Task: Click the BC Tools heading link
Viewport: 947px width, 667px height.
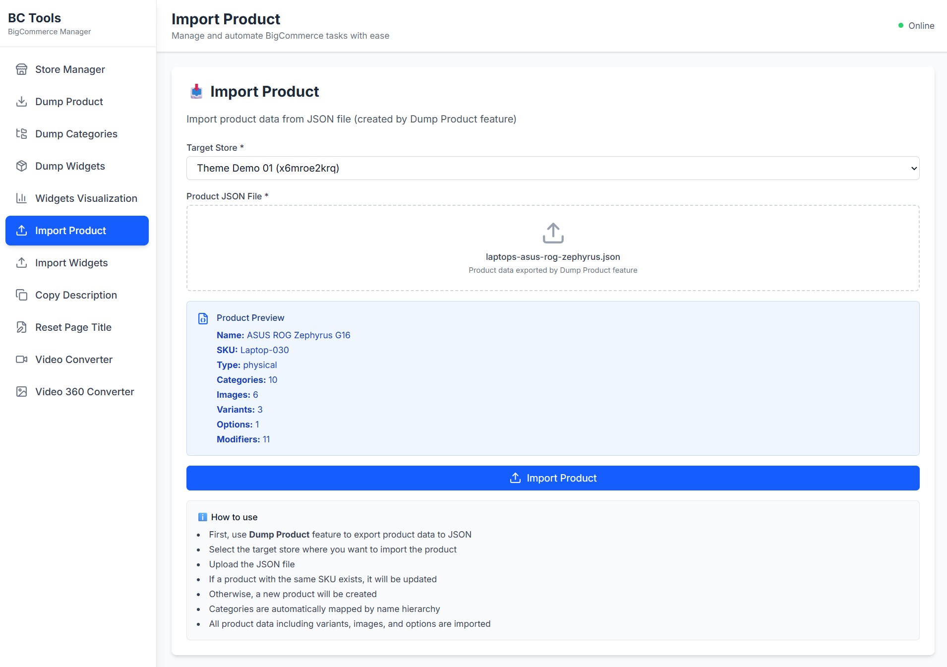Action: coord(34,18)
